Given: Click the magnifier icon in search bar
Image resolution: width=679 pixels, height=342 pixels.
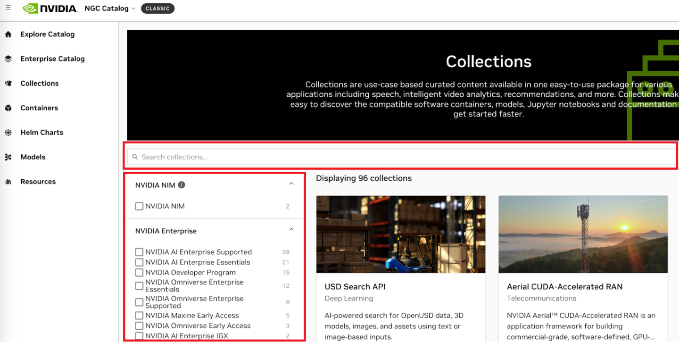Looking at the screenshot, I should [x=135, y=157].
